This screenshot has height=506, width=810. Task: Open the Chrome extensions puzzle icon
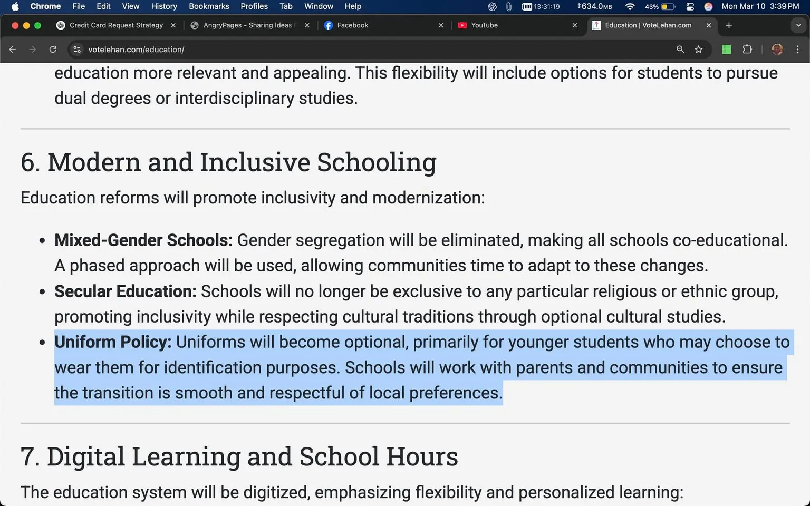pyautogui.click(x=747, y=50)
